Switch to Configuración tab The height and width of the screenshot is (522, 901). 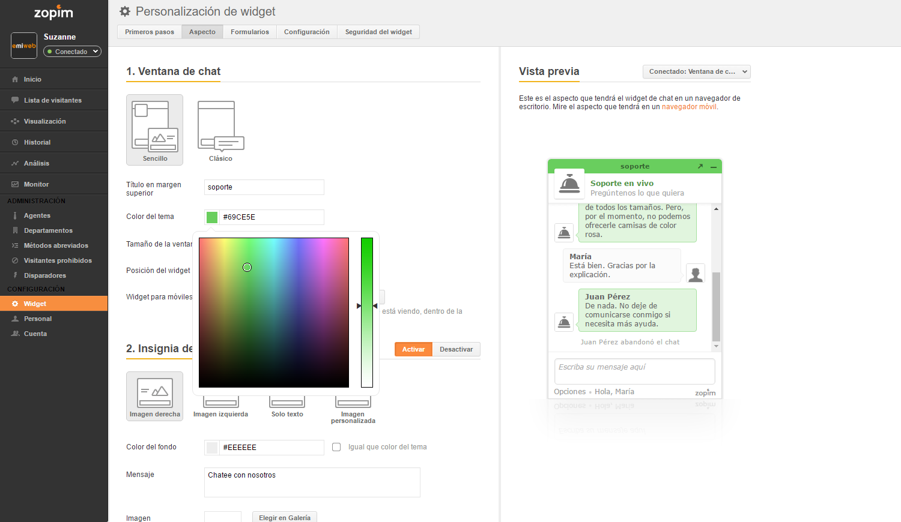(x=307, y=32)
